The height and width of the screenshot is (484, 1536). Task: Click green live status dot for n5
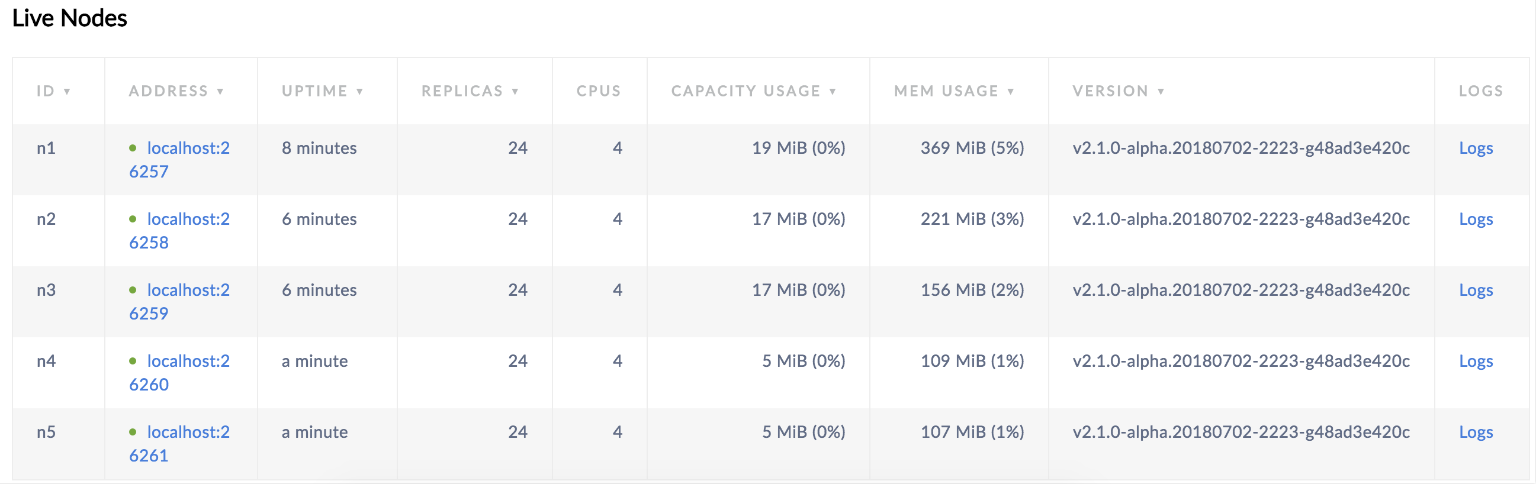click(133, 431)
